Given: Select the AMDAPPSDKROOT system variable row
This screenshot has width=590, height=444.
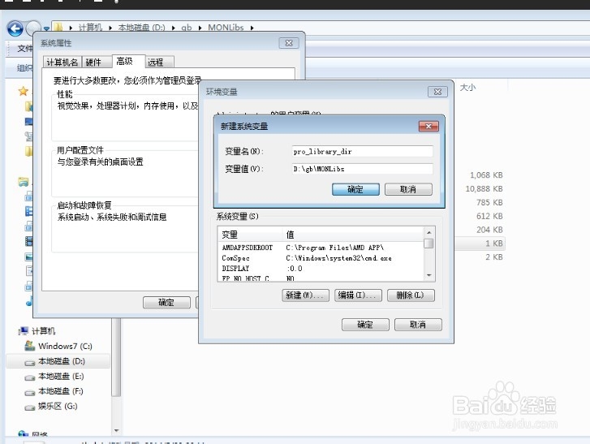Looking at the screenshot, I should [321, 248].
